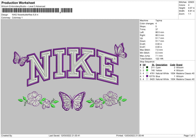Click the Machine value "Tajima"

159,21
